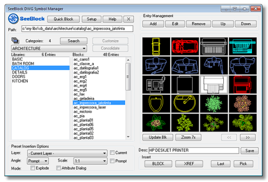Click the Desc description field
This screenshot has width=268, height=182.
click(x=194, y=150)
